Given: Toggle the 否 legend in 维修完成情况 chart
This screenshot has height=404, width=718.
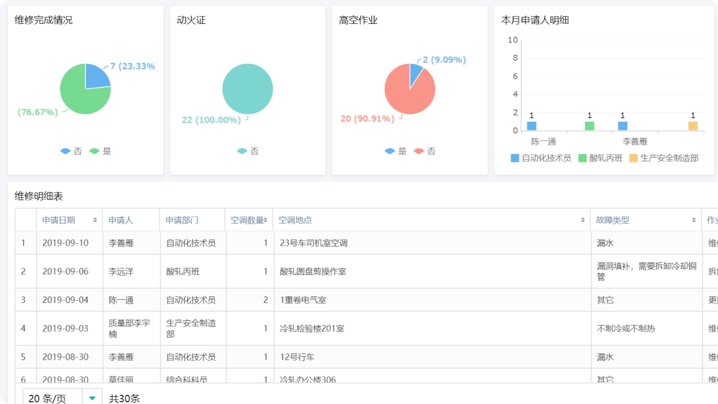Looking at the screenshot, I should [71, 151].
